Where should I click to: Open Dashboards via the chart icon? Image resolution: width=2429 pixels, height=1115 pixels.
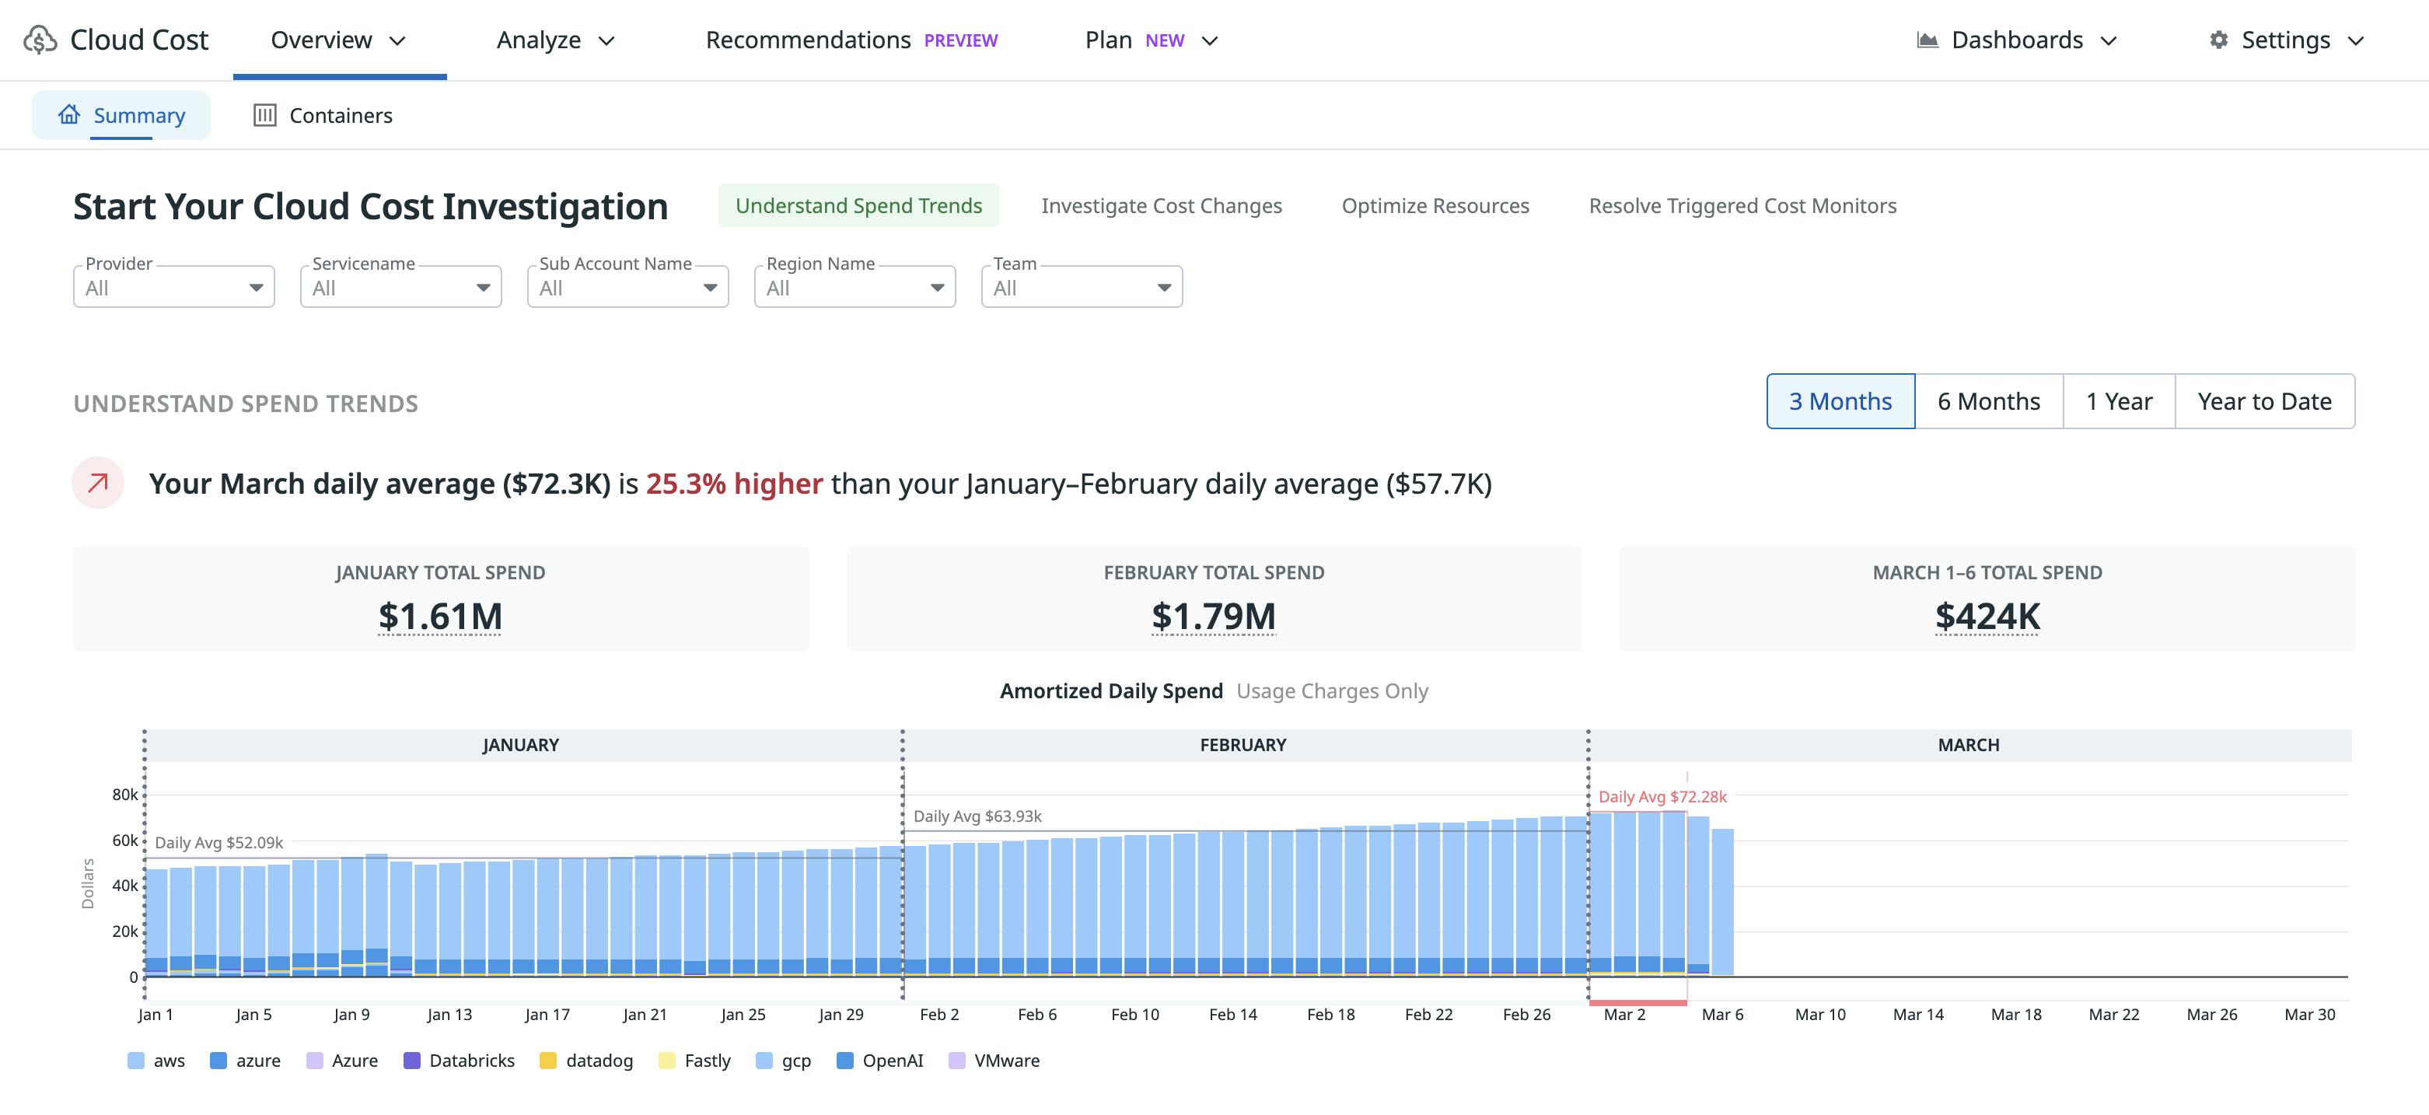coord(1928,40)
